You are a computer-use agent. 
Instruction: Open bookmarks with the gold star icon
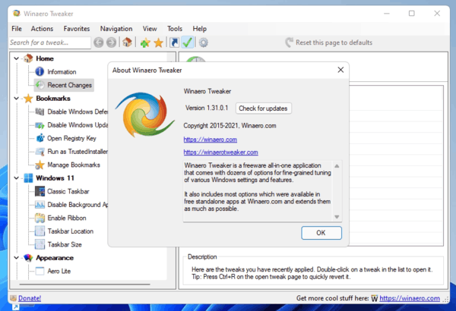tap(158, 42)
